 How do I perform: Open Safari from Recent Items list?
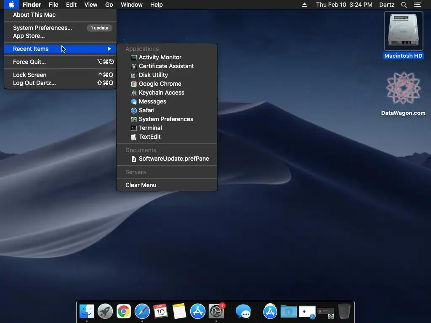click(167, 110)
